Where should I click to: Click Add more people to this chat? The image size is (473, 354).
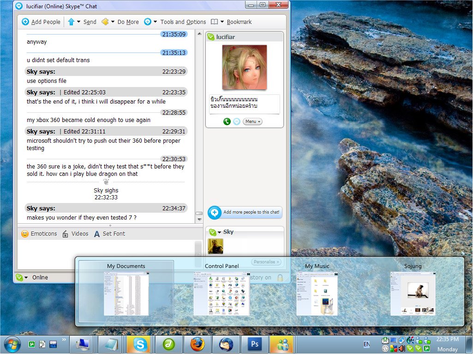coord(245,212)
